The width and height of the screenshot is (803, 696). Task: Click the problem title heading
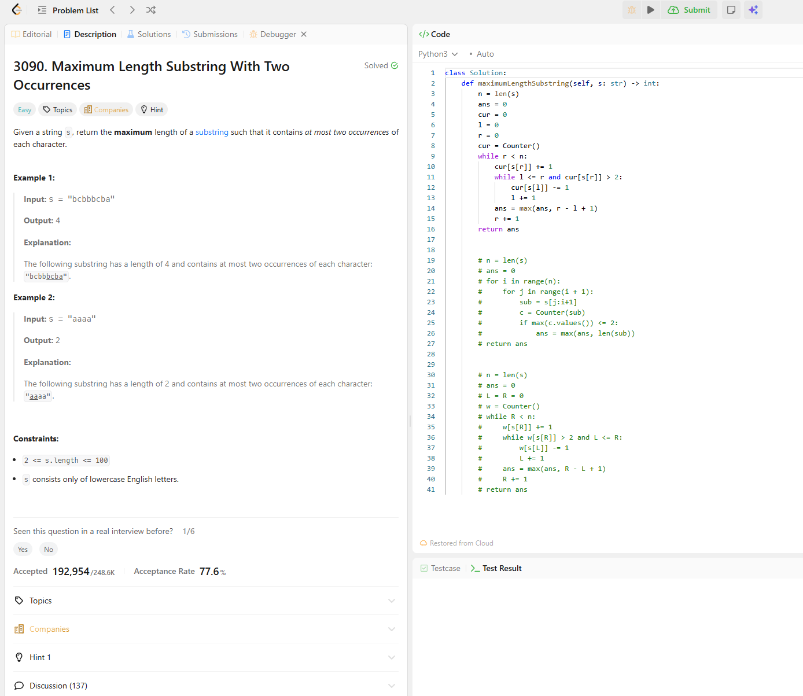pyautogui.click(x=151, y=76)
